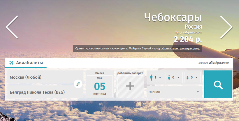This screenshot has height=121, width=239.
Task: Pick the departure date 05 мая
Action: 100,86
